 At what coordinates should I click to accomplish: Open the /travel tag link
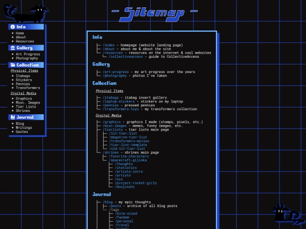coord(122,225)
